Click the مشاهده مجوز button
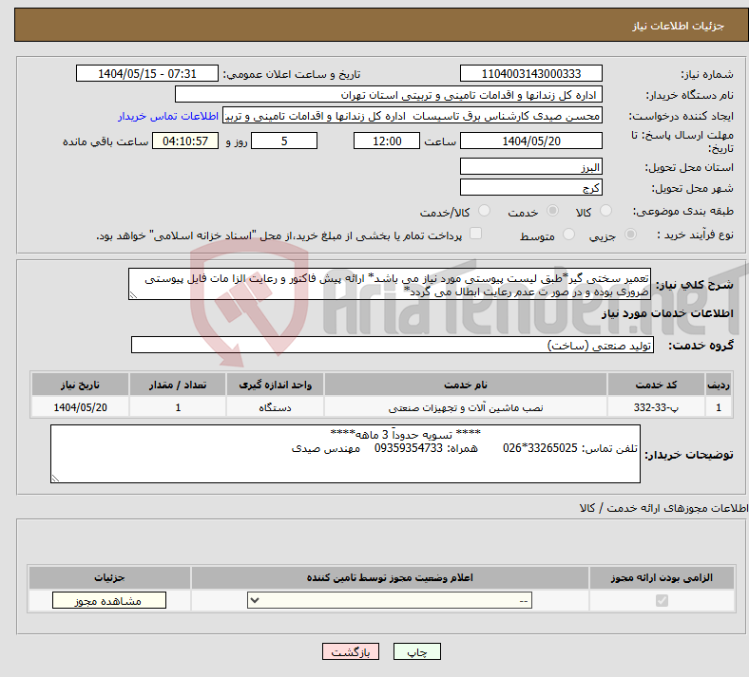 click(x=109, y=600)
